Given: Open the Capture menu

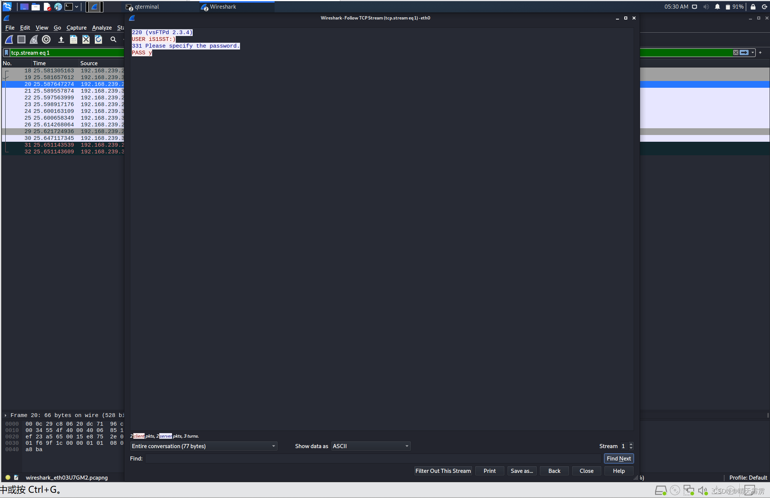Looking at the screenshot, I should coord(76,28).
